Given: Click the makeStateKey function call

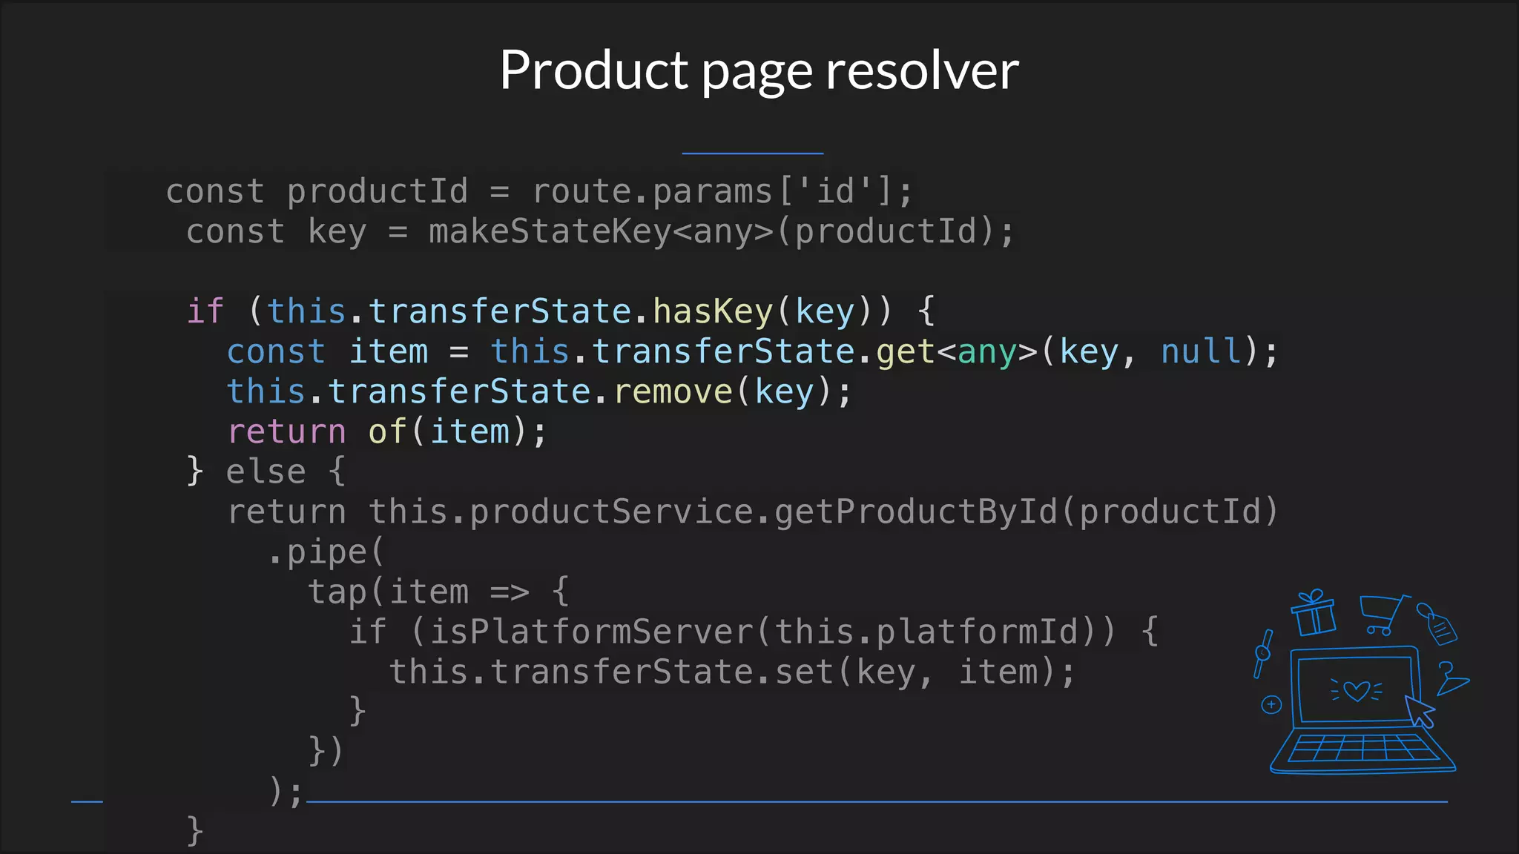Looking at the screenshot, I should (550, 231).
